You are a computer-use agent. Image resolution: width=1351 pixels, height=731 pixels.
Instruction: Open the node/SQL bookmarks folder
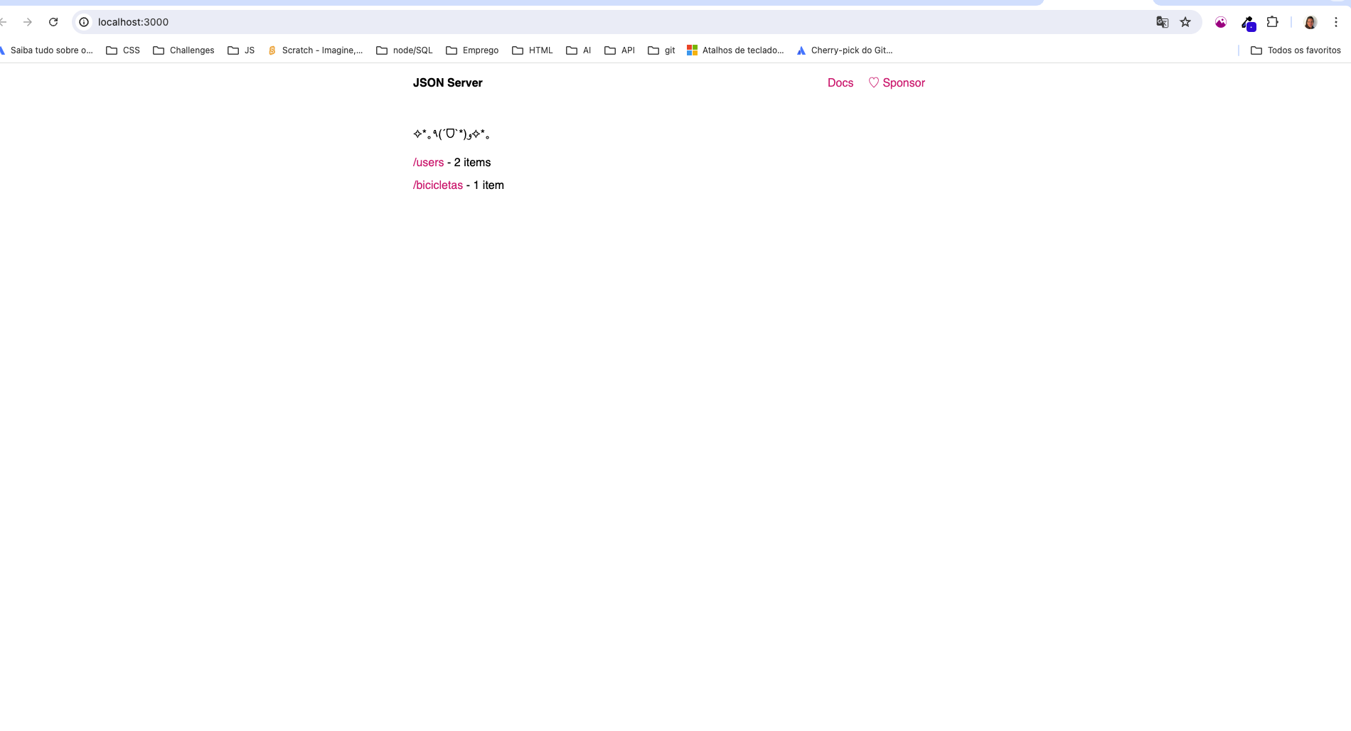404,50
